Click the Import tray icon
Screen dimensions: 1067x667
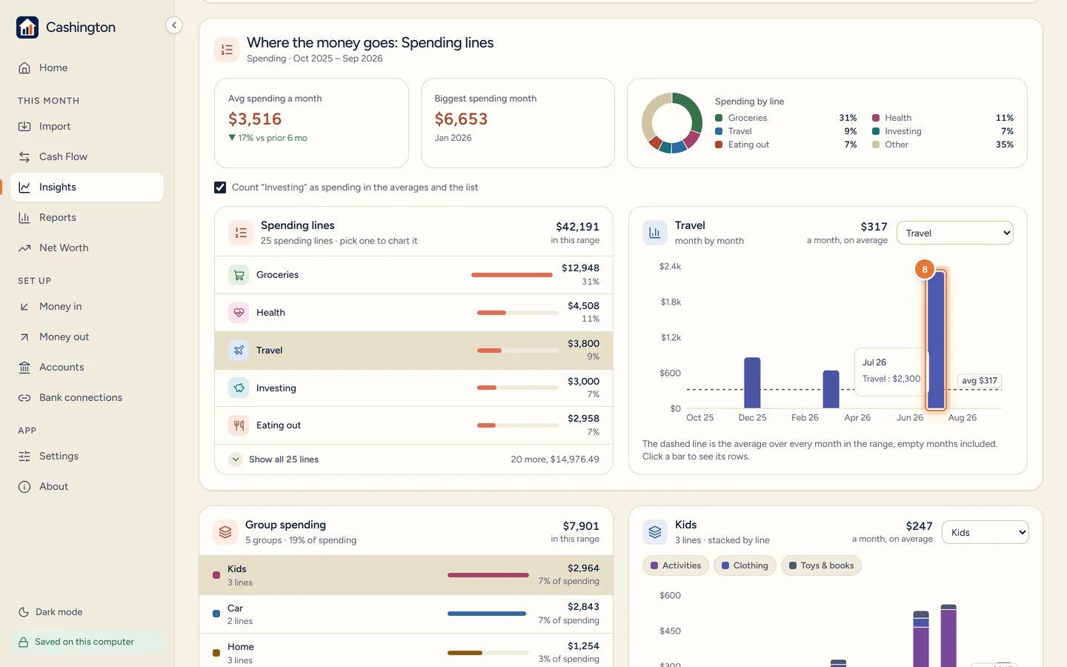click(x=24, y=127)
